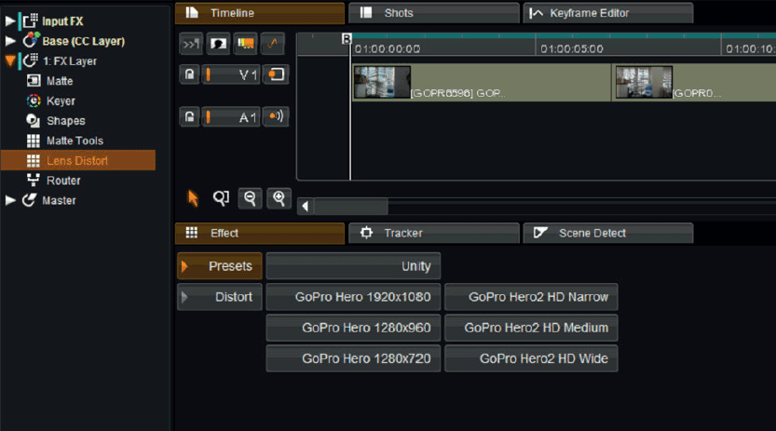776x431 pixels.
Task: Select the arrow pointer tool
Action: pos(193,198)
